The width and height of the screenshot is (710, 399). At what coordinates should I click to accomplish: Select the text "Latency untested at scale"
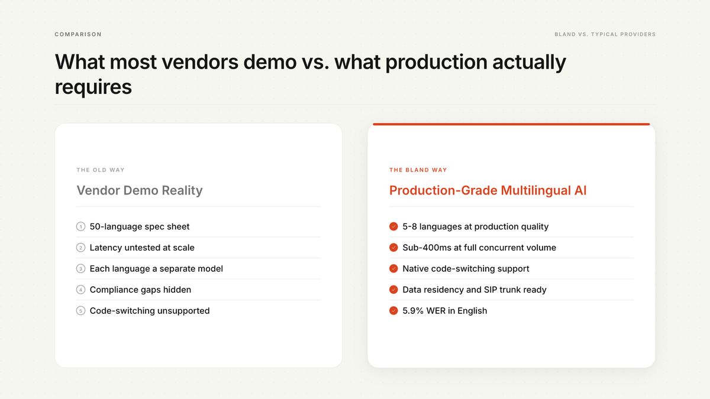142,248
